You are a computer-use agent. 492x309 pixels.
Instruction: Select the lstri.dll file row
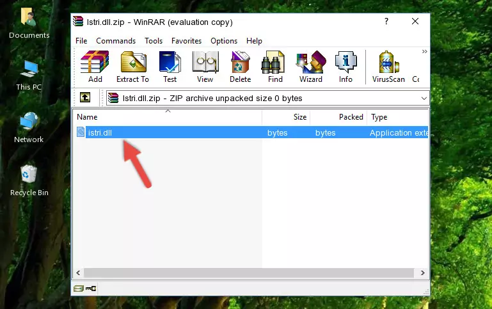click(x=251, y=132)
